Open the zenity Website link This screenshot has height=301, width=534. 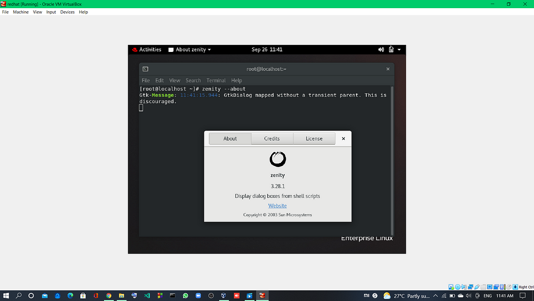point(278,205)
